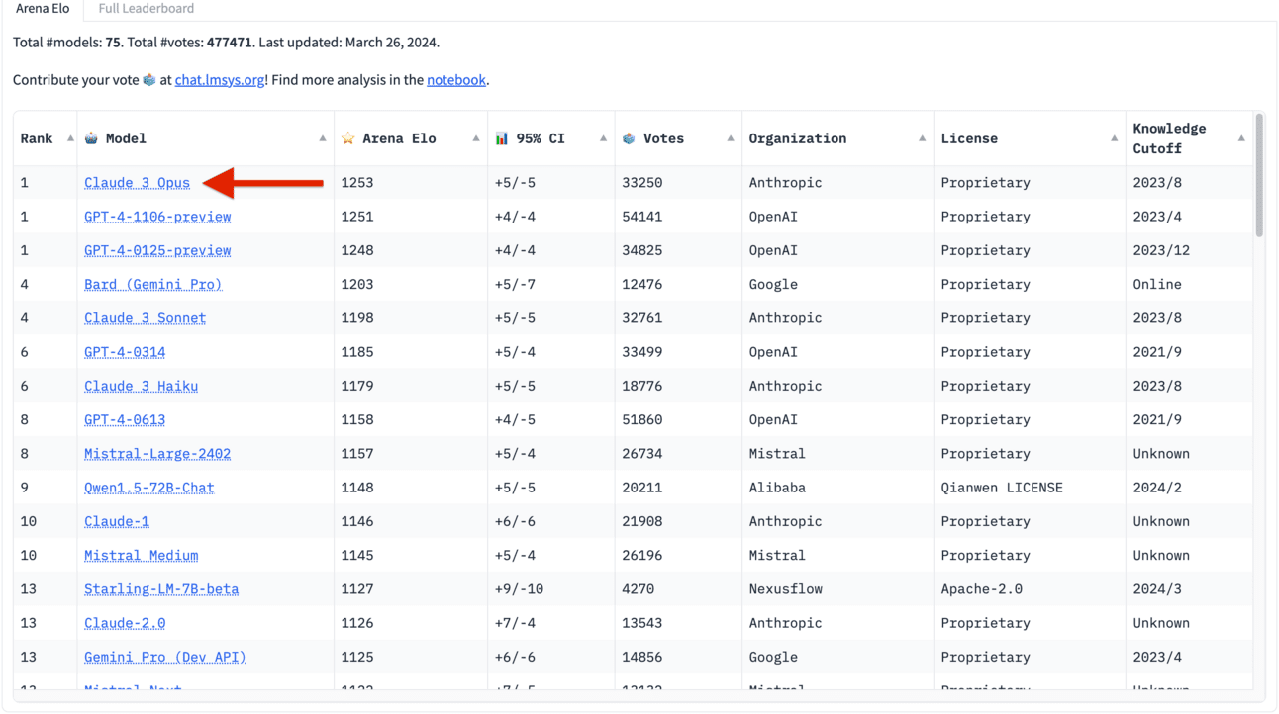Viewport: 1279px width, 714px height.
Task: Click the 'Apache-2.0' license cell
Action: 982,589
